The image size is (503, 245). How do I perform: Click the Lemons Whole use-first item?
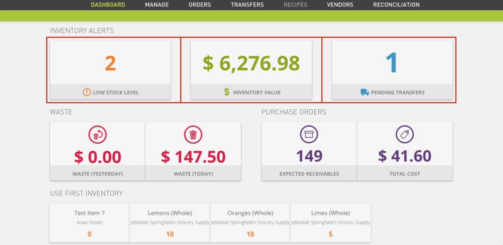[x=170, y=222]
